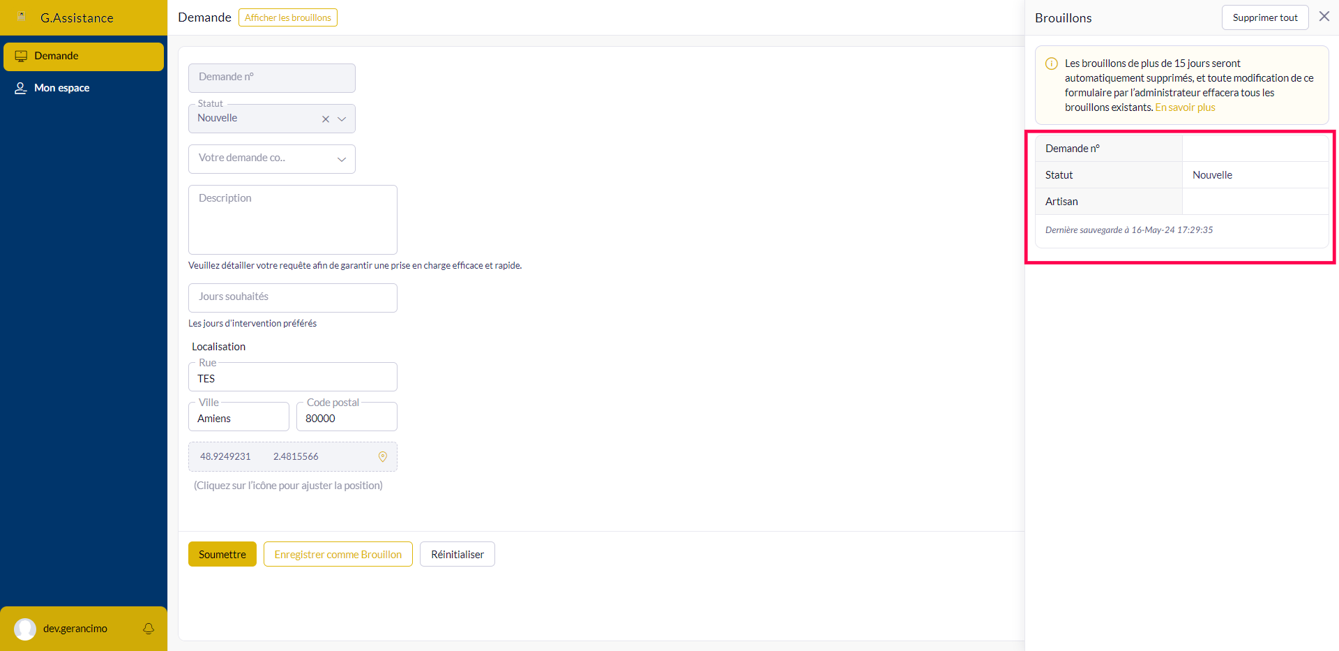Screen dimensions: 1339x651
Task: Expand the Statut dropdown arrow
Action: [x=342, y=119]
